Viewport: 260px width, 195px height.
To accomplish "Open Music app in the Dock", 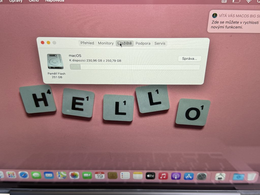I will (163, 176).
